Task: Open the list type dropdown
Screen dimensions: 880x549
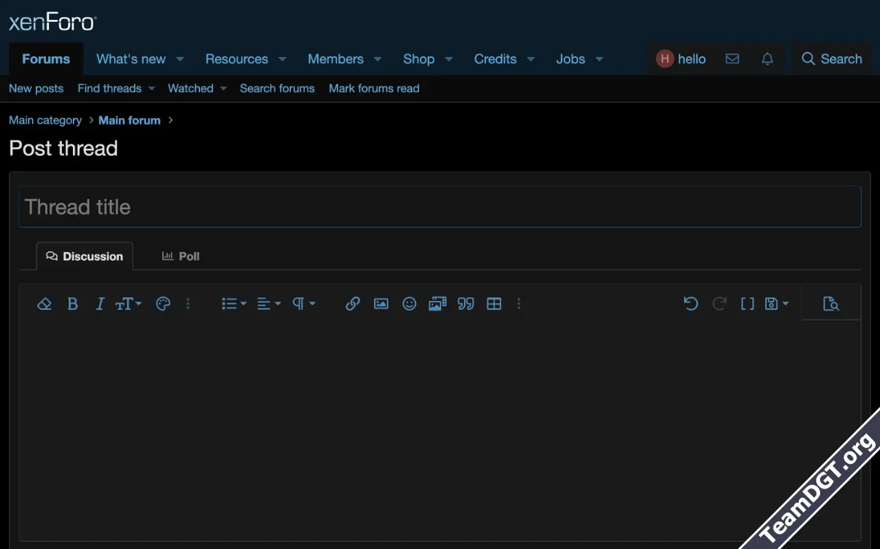Action: click(x=234, y=304)
